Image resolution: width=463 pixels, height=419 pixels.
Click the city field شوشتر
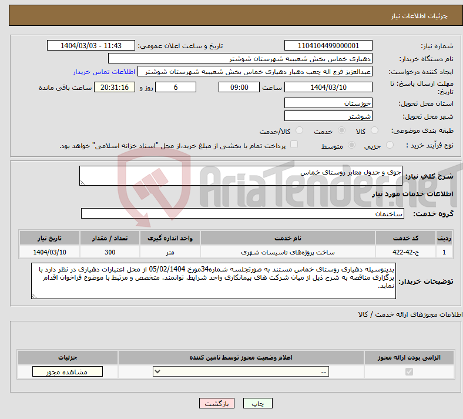[328, 116]
